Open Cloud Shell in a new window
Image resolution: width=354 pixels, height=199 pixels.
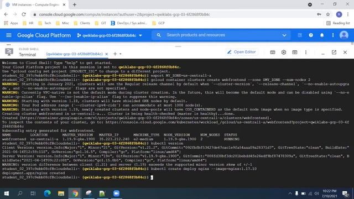coord(334,52)
